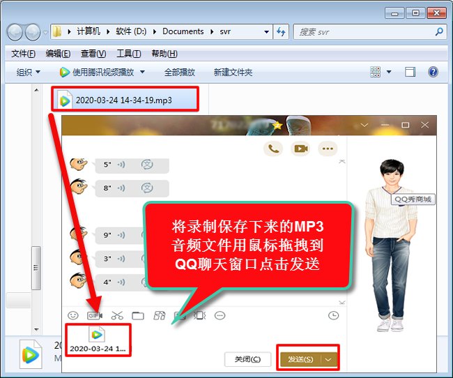Click the search svr input field
This screenshot has width=453, height=378.
[x=365, y=32]
